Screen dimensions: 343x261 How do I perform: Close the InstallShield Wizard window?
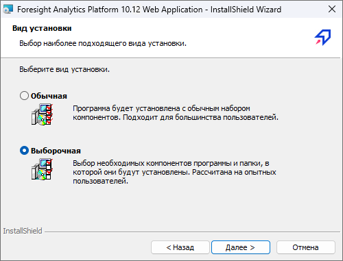point(332,9)
